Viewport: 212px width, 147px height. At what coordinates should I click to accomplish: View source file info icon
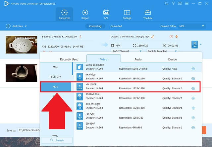(x=80, y=37)
